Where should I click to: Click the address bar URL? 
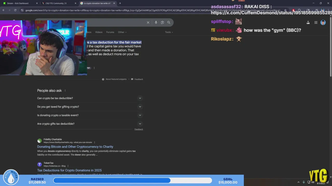(153, 10)
